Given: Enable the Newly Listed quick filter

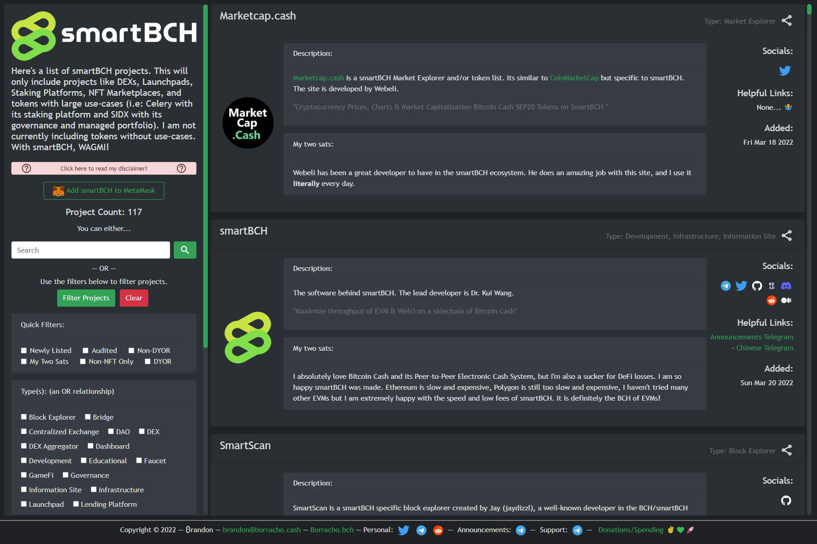Looking at the screenshot, I should [x=24, y=351].
